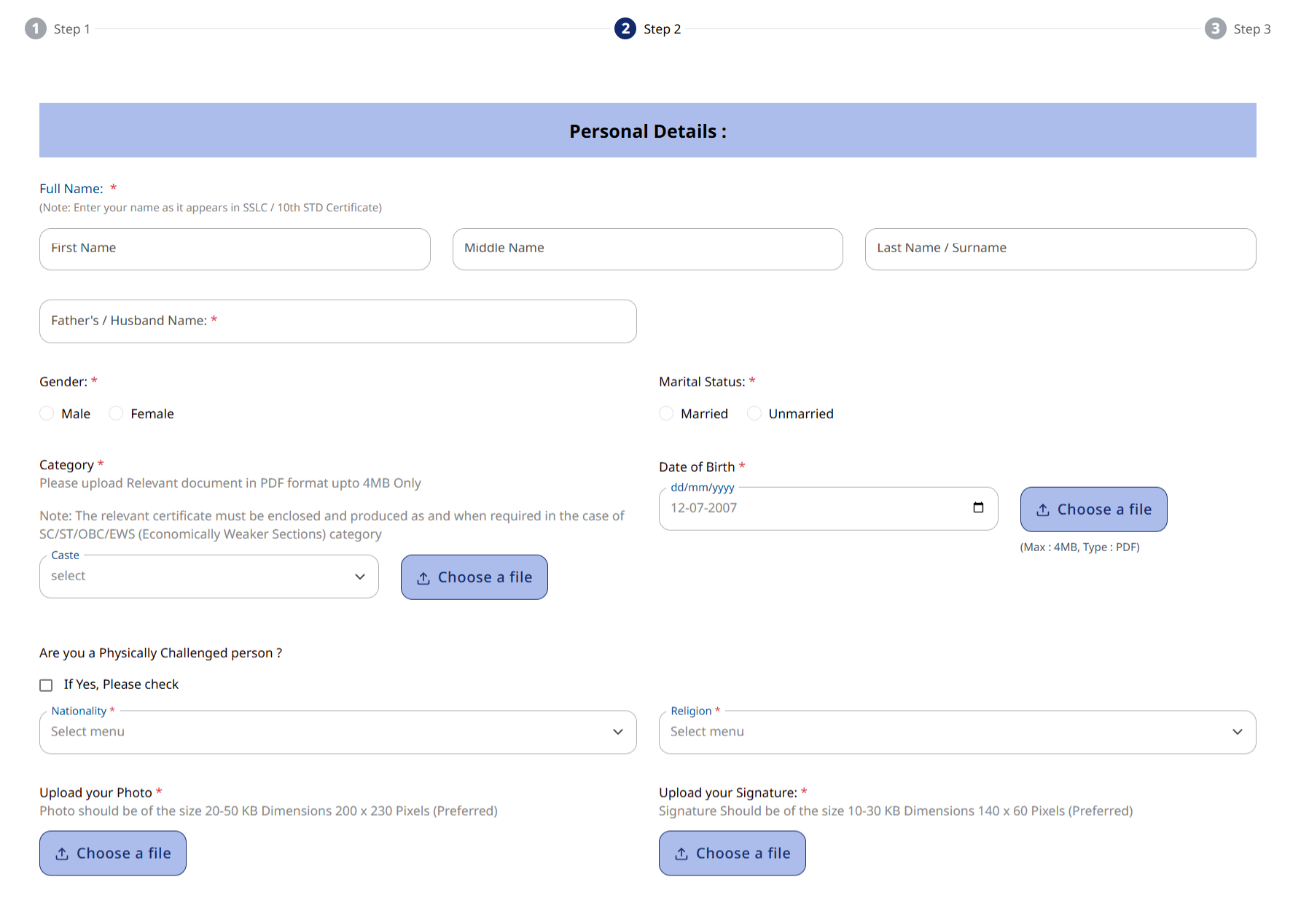Screen dimensions: 1309x909
Task: Select the Male gender radio button
Action: pos(47,413)
